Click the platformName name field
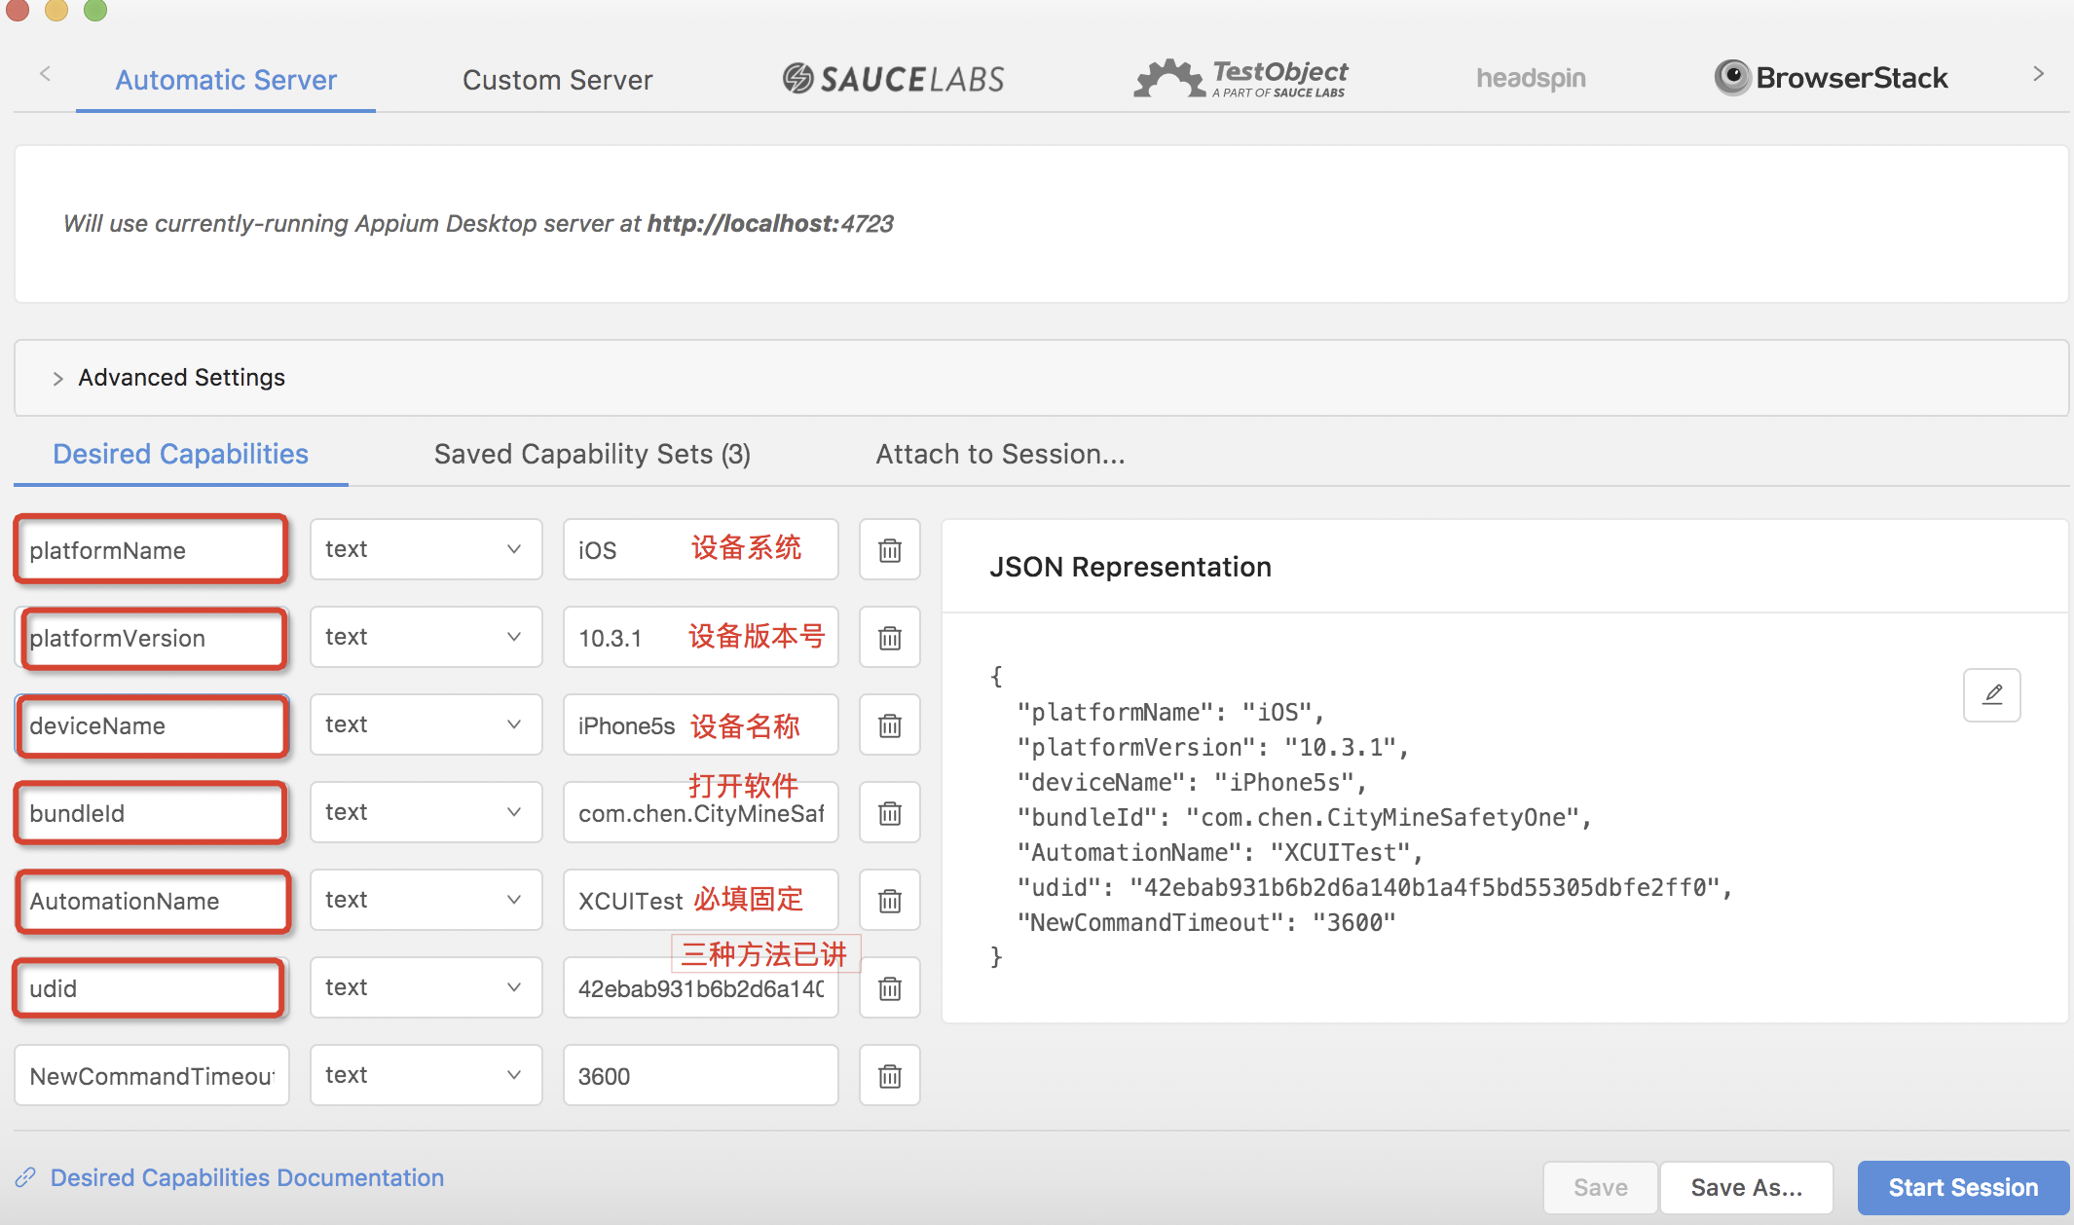 coord(151,550)
